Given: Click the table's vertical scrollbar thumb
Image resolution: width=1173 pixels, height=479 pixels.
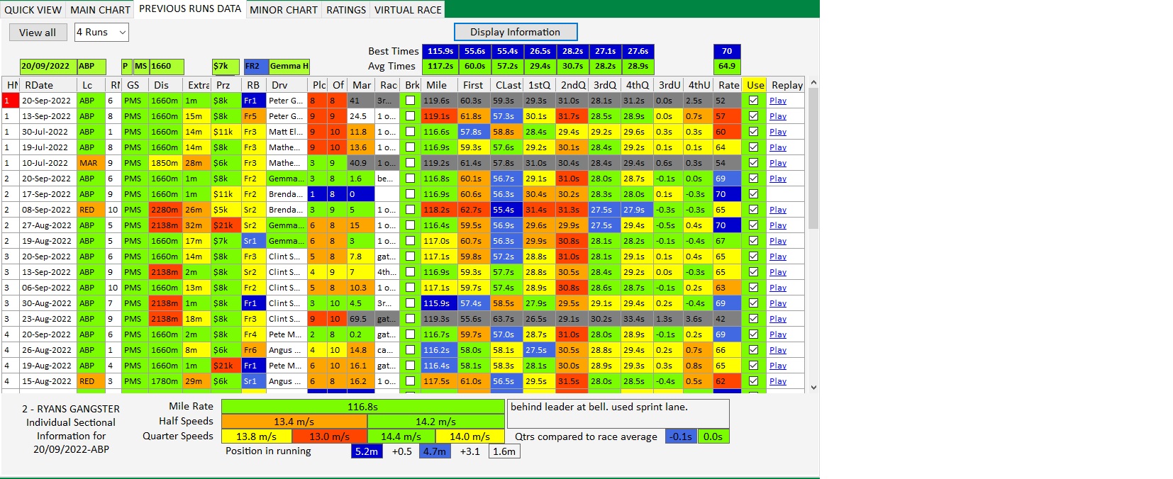Looking at the screenshot, I should tap(813, 156).
